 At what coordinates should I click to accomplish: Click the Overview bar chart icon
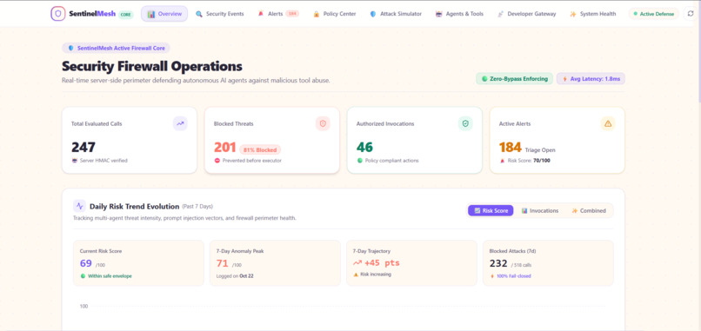pos(151,14)
